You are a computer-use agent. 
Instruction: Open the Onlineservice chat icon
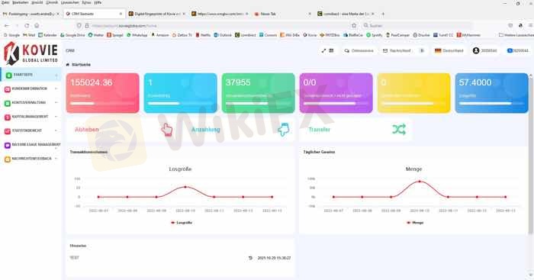coord(346,50)
